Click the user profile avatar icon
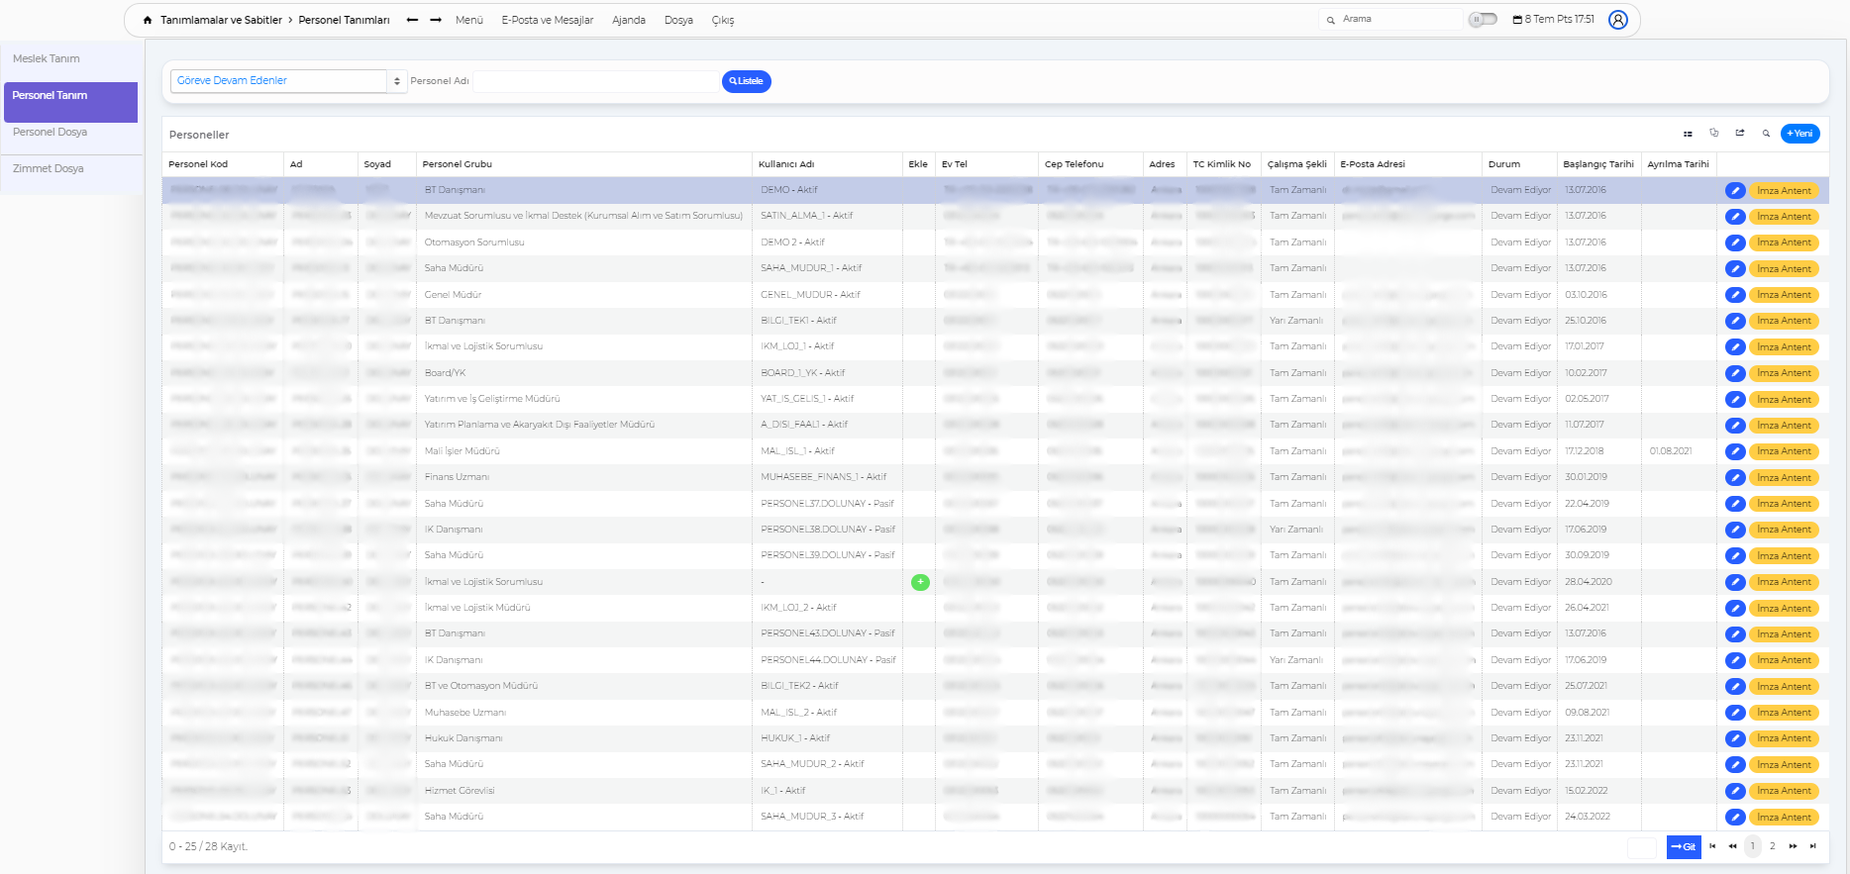Viewport: 1850px width, 874px height. [x=1617, y=20]
